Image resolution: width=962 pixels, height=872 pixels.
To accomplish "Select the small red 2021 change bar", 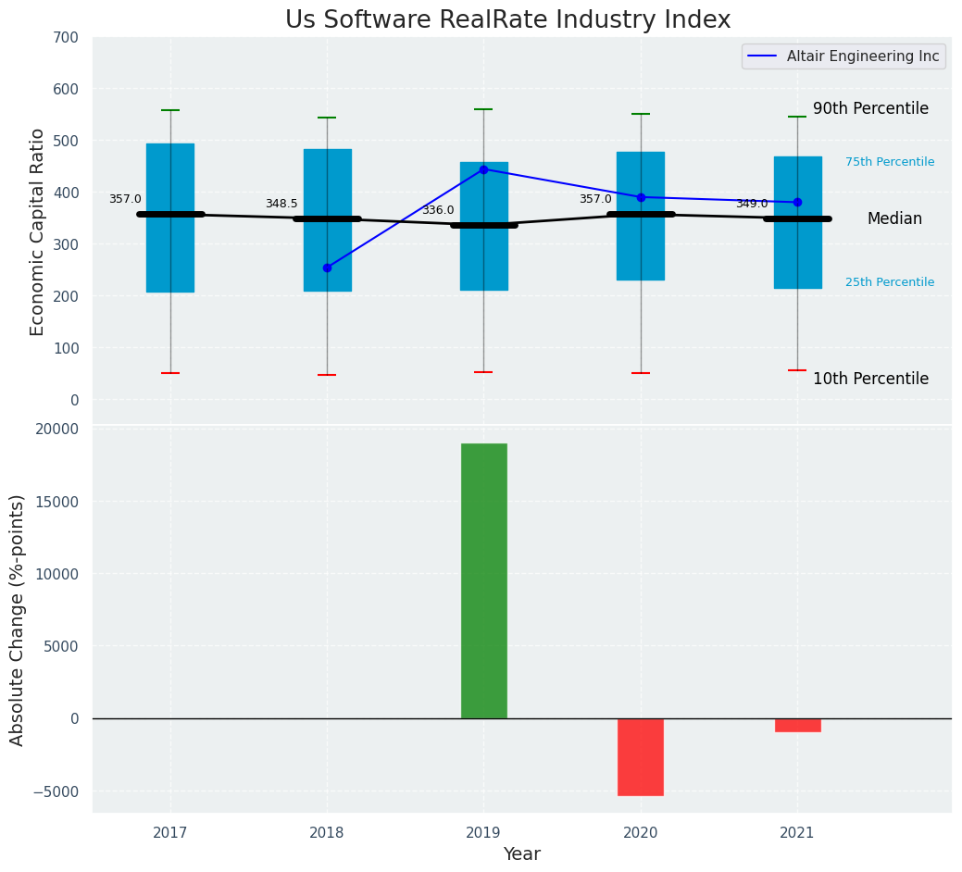I will point(797,725).
